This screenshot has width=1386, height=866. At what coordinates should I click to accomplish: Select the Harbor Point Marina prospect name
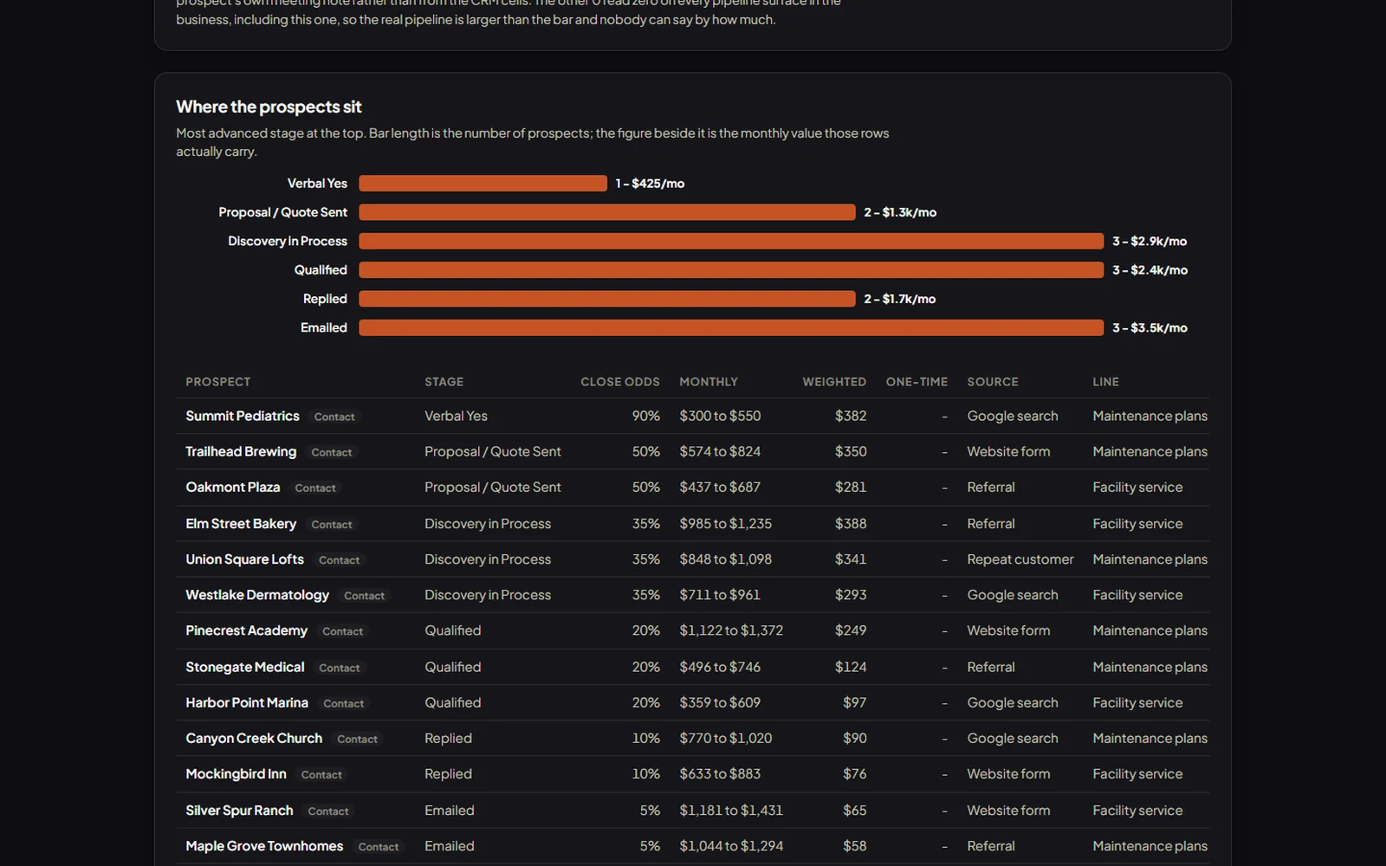(x=247, y=702)
